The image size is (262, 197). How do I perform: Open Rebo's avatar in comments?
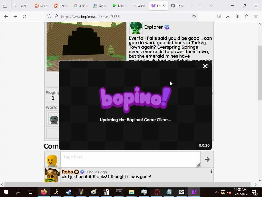click(52, 175)
